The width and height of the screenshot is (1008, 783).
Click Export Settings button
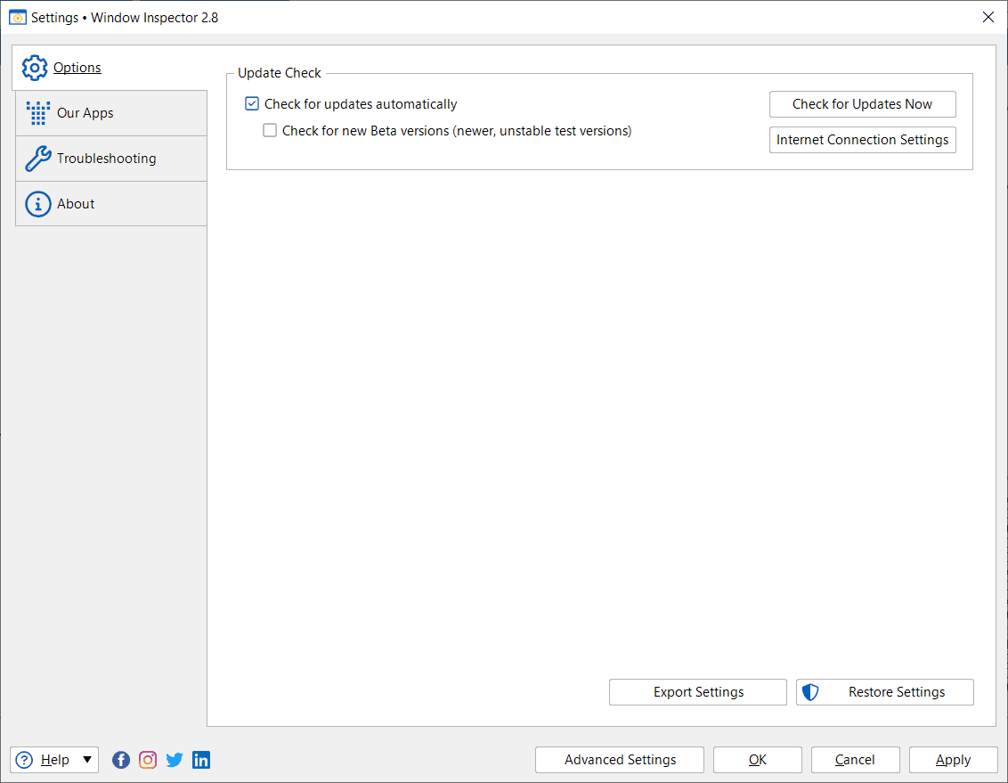697,692
